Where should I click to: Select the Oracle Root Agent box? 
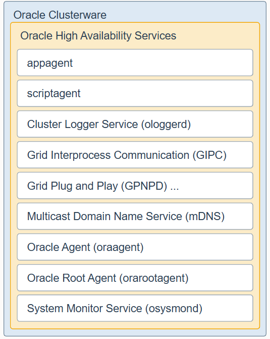coord(135,278)
